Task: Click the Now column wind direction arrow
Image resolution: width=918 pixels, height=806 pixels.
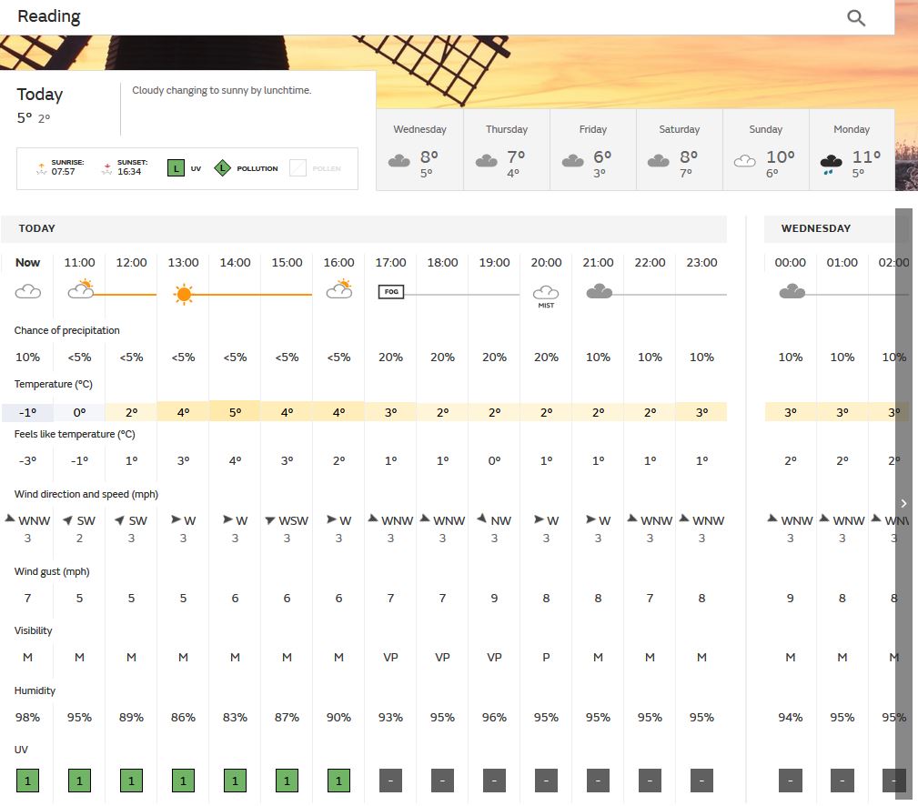Action: tap(11, 519)
